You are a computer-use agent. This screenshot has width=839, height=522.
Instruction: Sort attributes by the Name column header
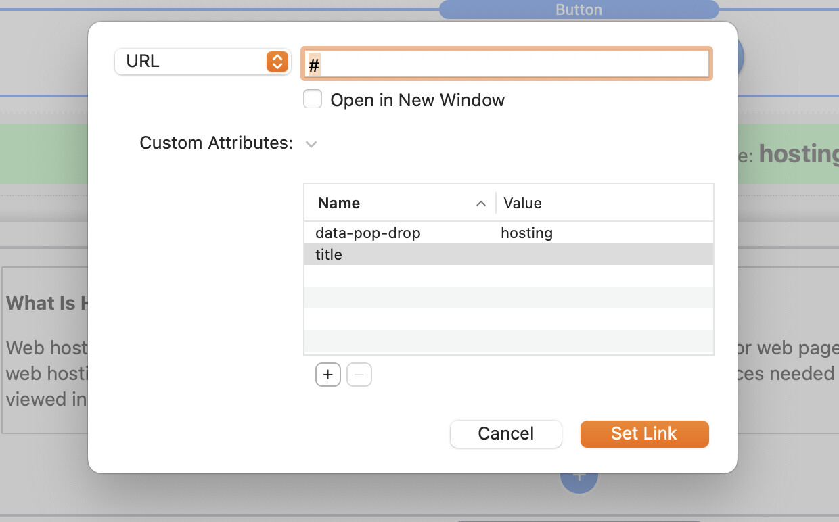[x=400, y=203]
